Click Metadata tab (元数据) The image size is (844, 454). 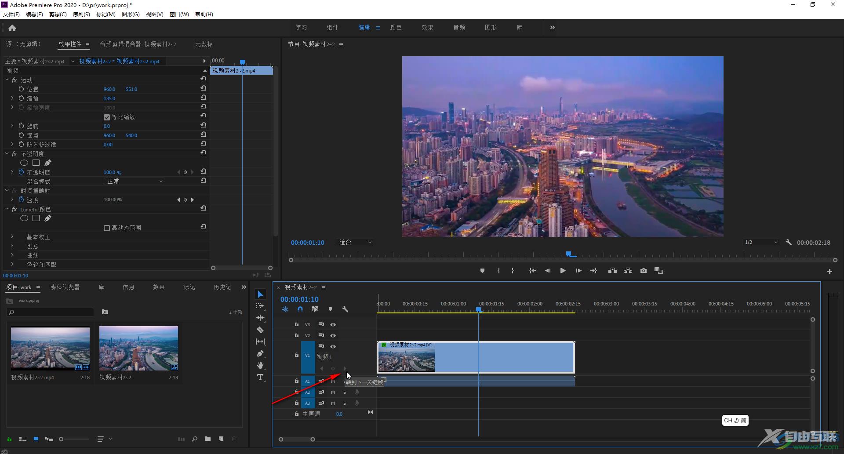click(x=204, y=44)
